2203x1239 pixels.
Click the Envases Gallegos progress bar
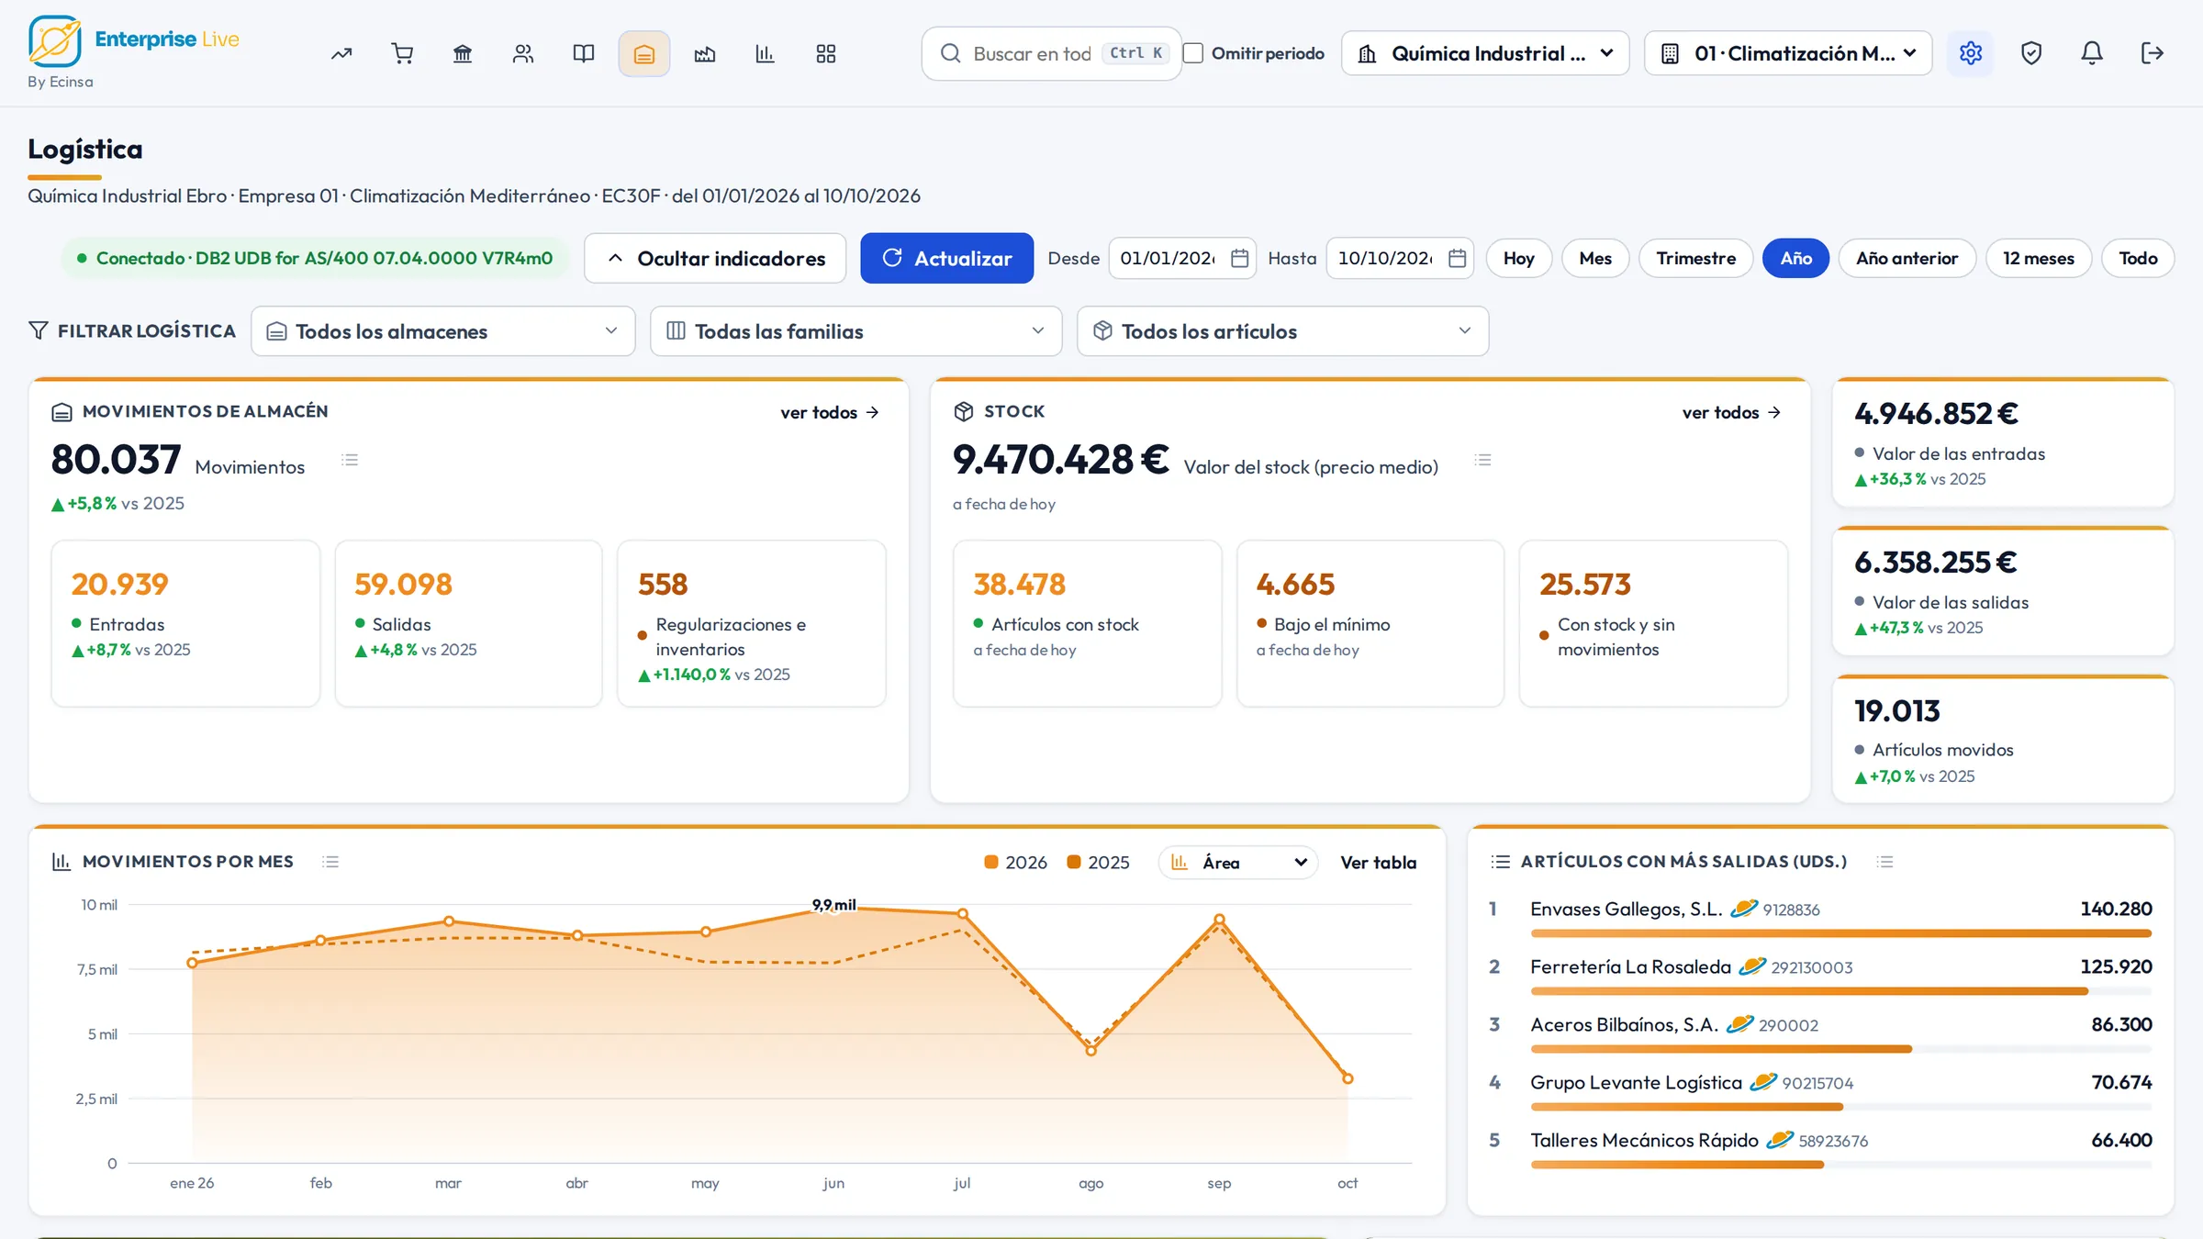[x=1841, y=933]
